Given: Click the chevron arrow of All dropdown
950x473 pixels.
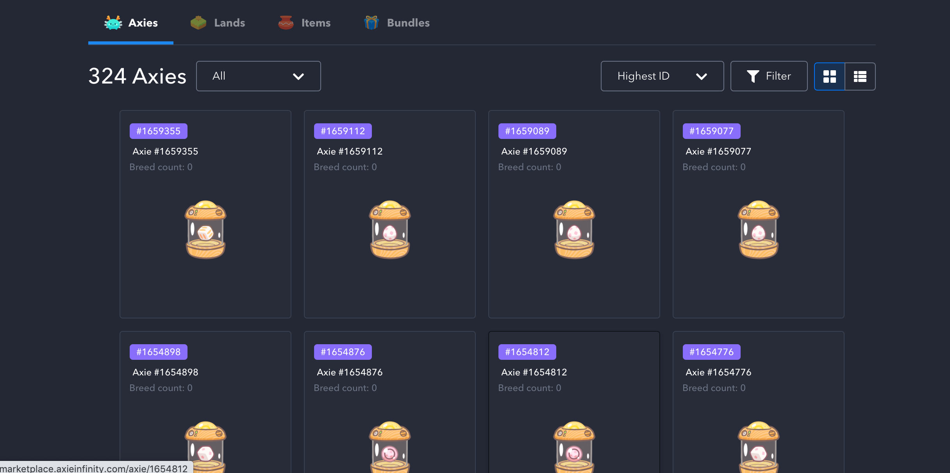Looking at the screenshot, I should click(x=298, y=76).
